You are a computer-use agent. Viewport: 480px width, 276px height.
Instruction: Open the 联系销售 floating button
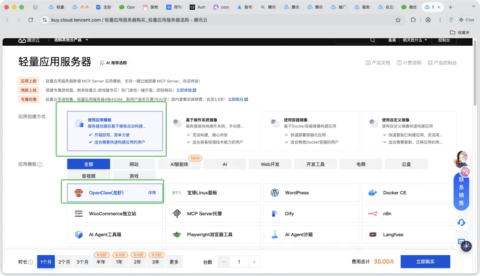pos(461,191)
